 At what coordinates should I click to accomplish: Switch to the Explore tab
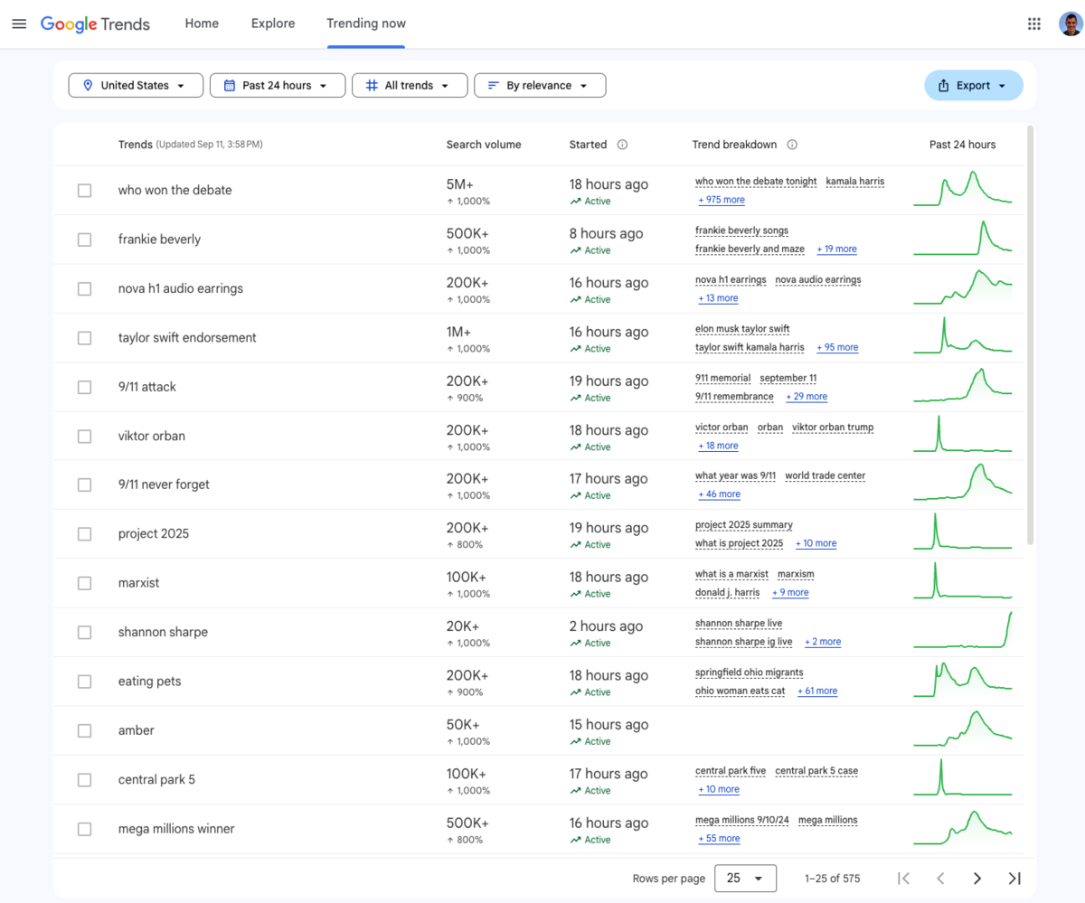tap(273, 24)
